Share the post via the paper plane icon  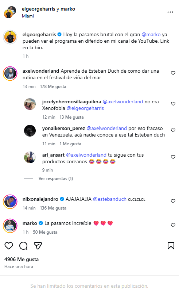pyautogui.click(x=38, y=246)
